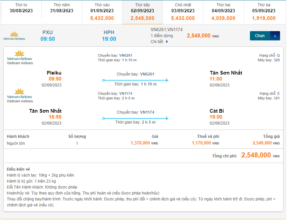Image resolution: width=288 pixels, height=220 pixels.
Task: Expand flight details with Chi tiết arrow
Action: coord(167,42)
